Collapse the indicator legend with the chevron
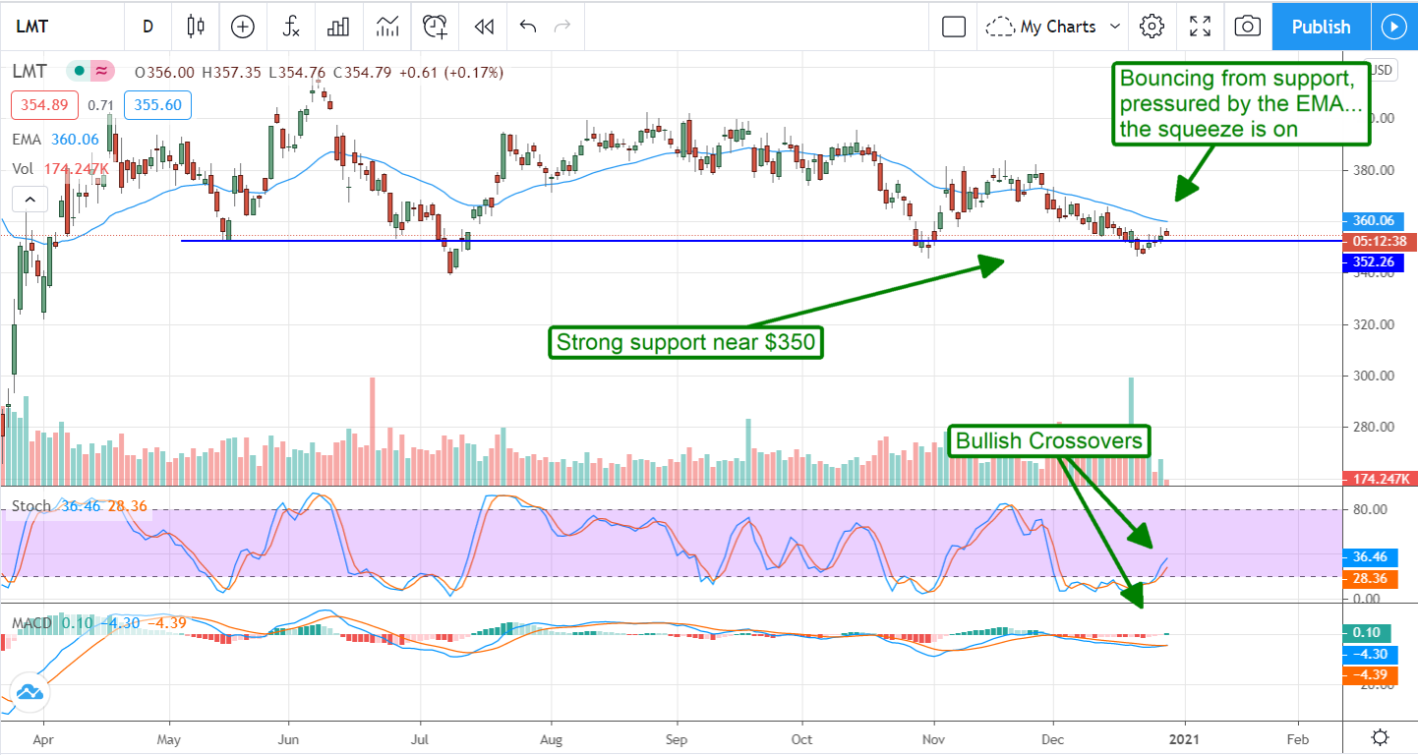 point(30,201)
